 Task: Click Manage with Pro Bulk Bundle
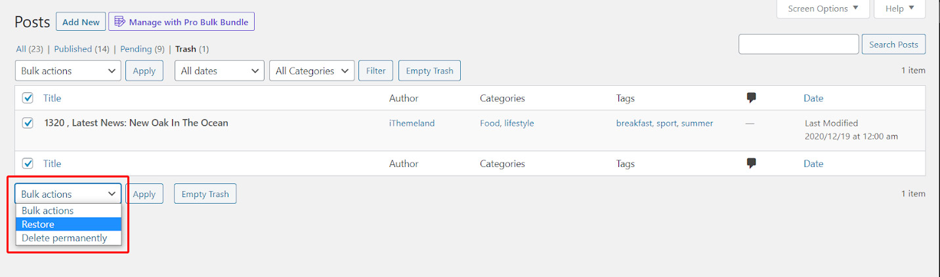181,22
